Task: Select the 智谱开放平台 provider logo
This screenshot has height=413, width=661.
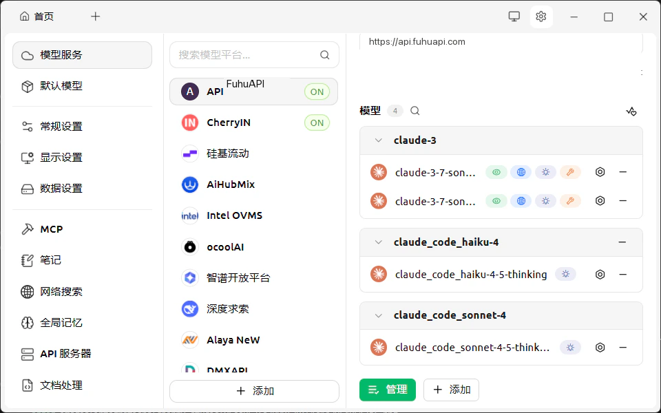Action: (x=190, y=277)
